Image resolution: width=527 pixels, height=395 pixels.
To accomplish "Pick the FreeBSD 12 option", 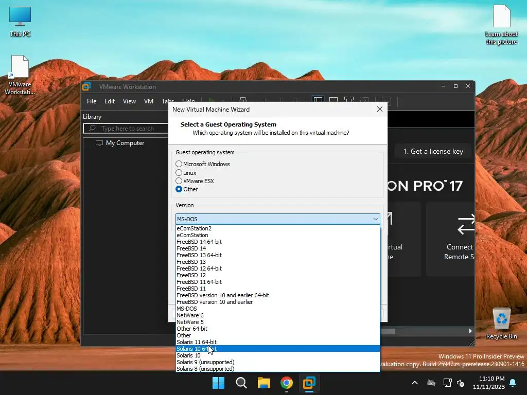I will point(277,276).
